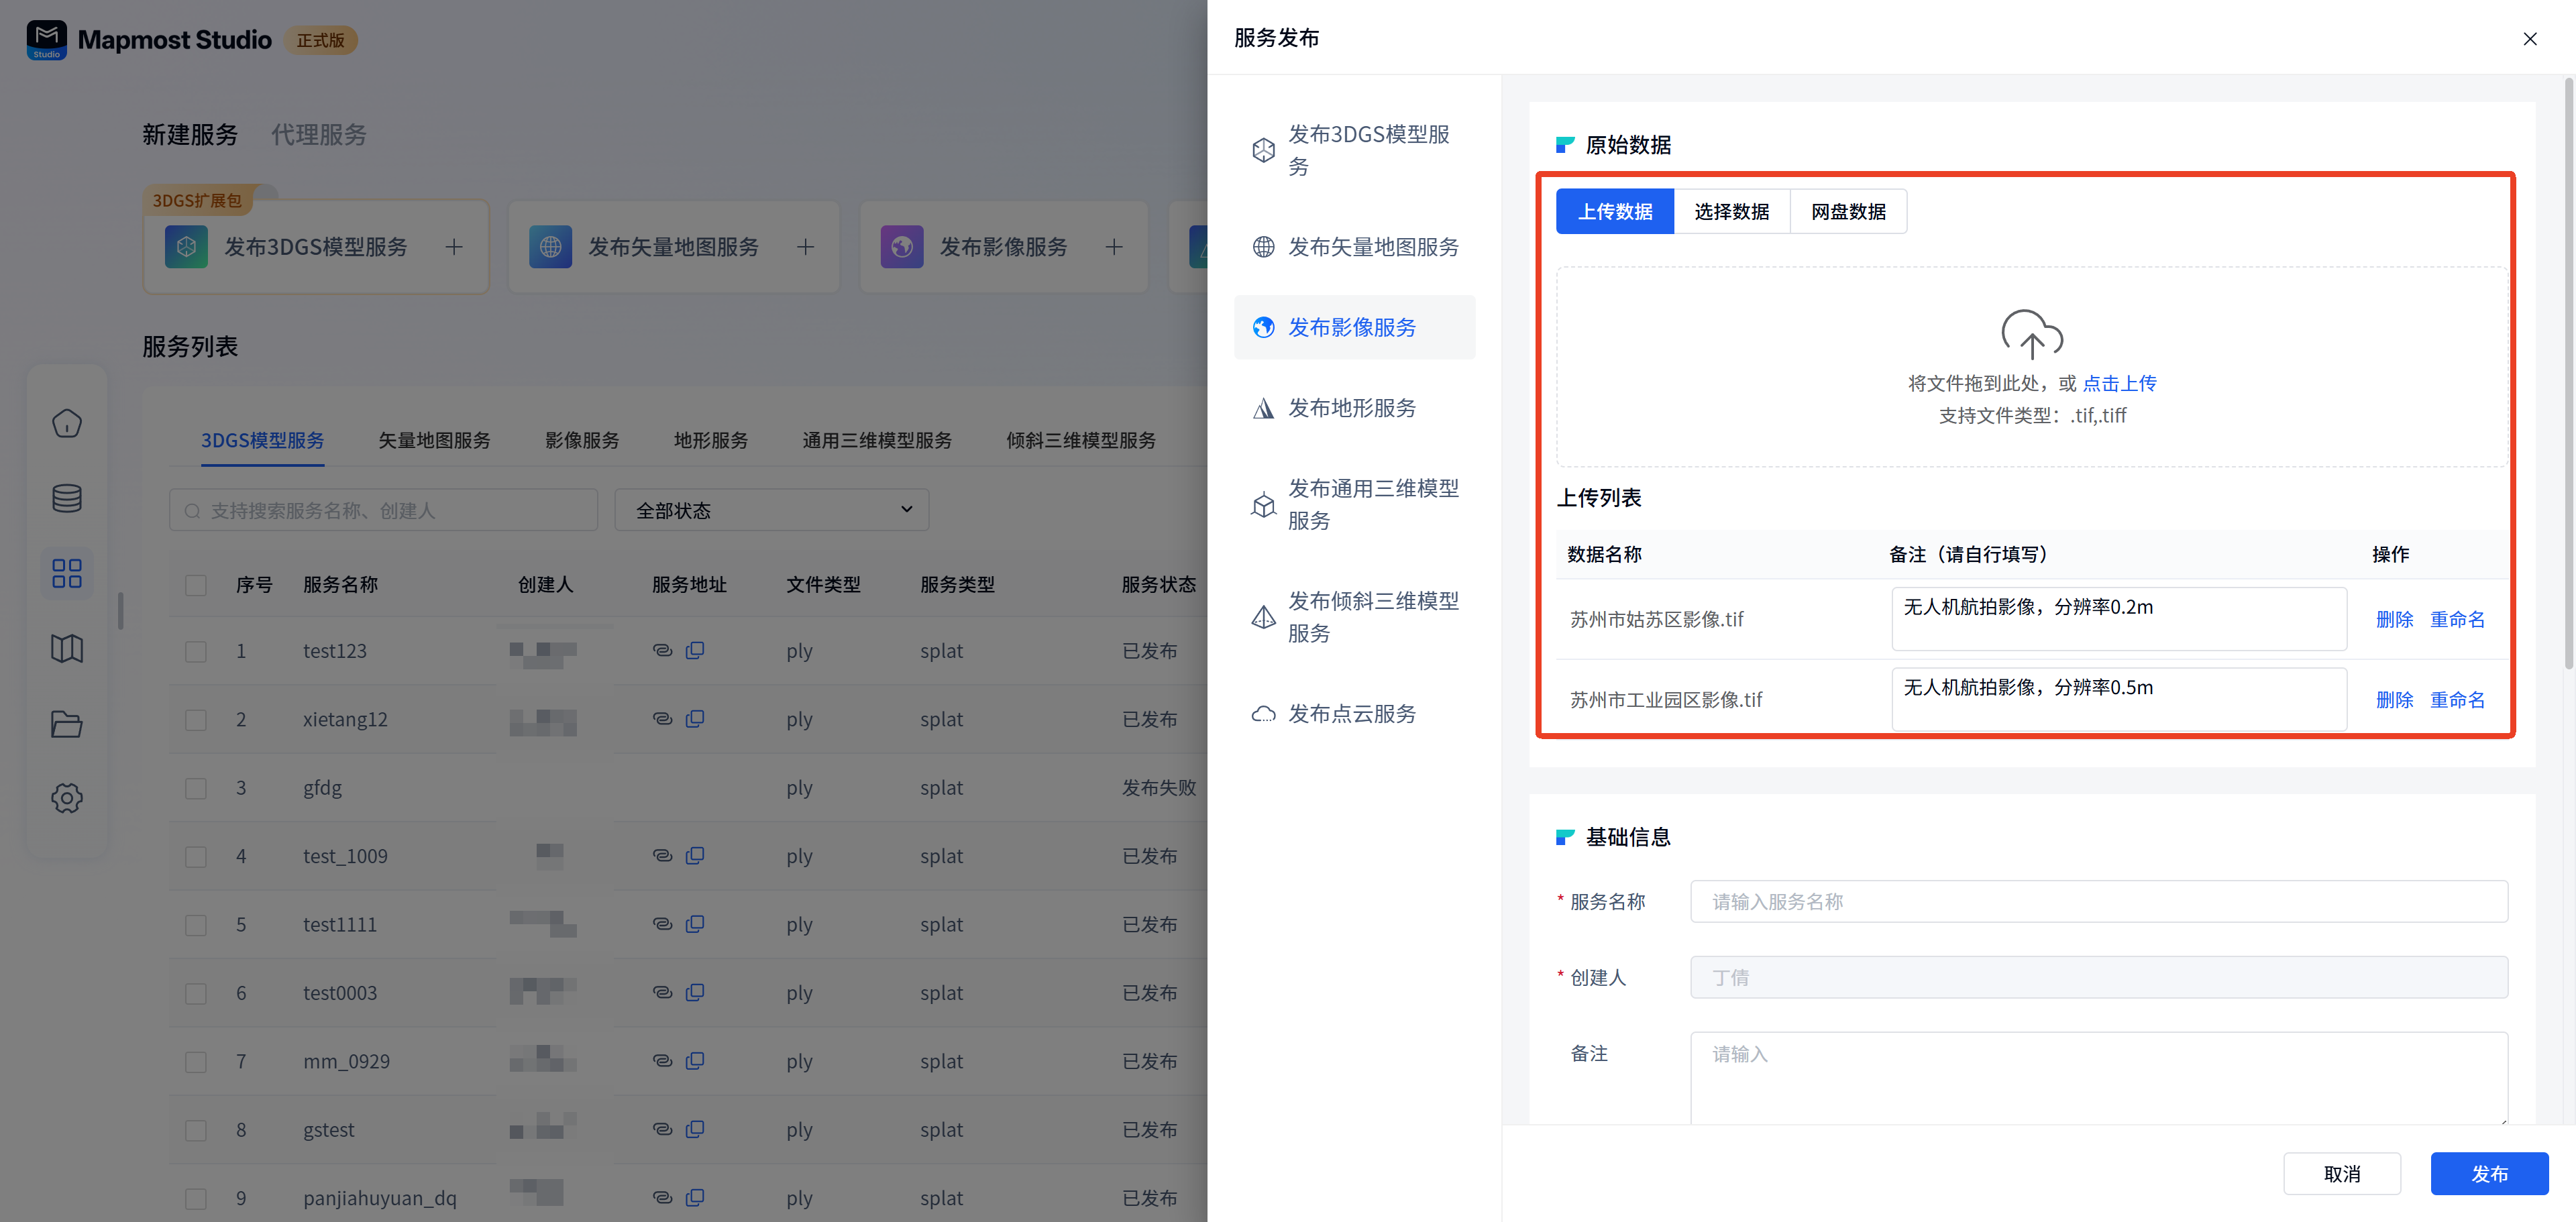This screenshot has height=1222, width=2576.
Task: Copy service address for test123 row
Action: coord(695,650)
